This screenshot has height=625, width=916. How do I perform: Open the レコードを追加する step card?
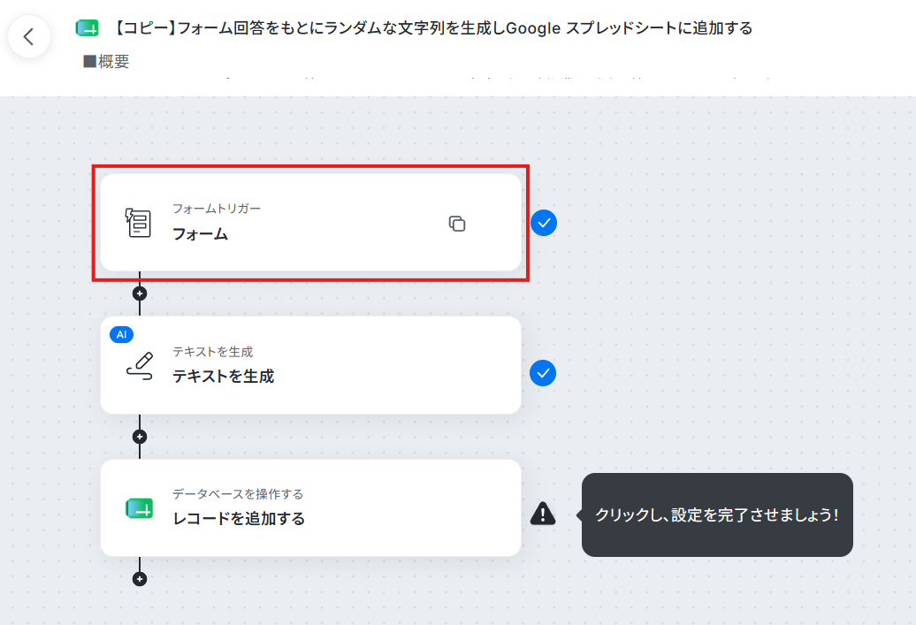pos(311,508)
